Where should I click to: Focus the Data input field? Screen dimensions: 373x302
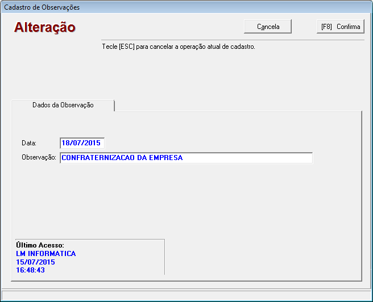82,143
